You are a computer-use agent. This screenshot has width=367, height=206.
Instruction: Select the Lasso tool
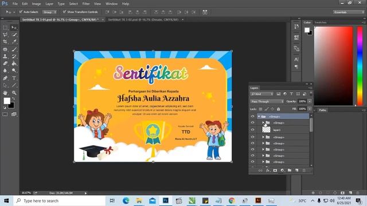[5, 35]
